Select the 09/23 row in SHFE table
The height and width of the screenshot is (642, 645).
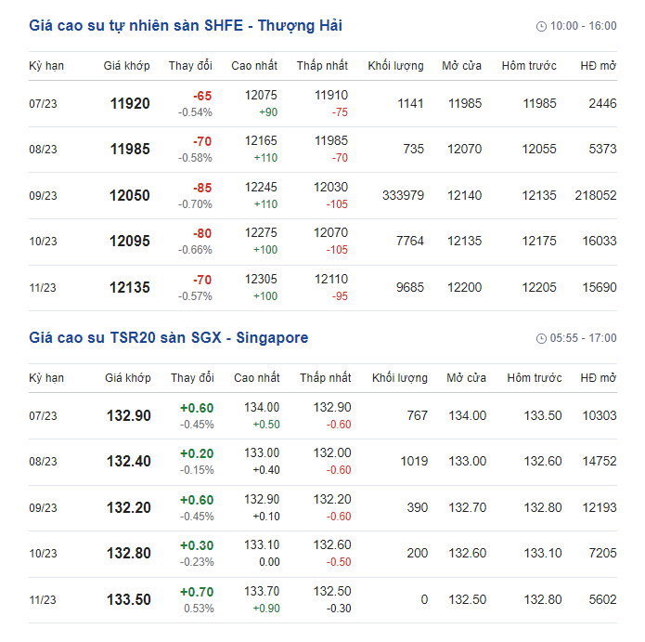coord(43,196)
